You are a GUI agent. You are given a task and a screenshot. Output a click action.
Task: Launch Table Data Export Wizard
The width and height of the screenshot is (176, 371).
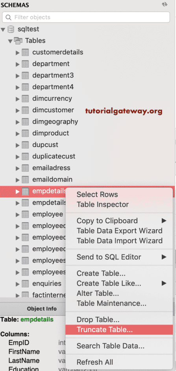119,231
